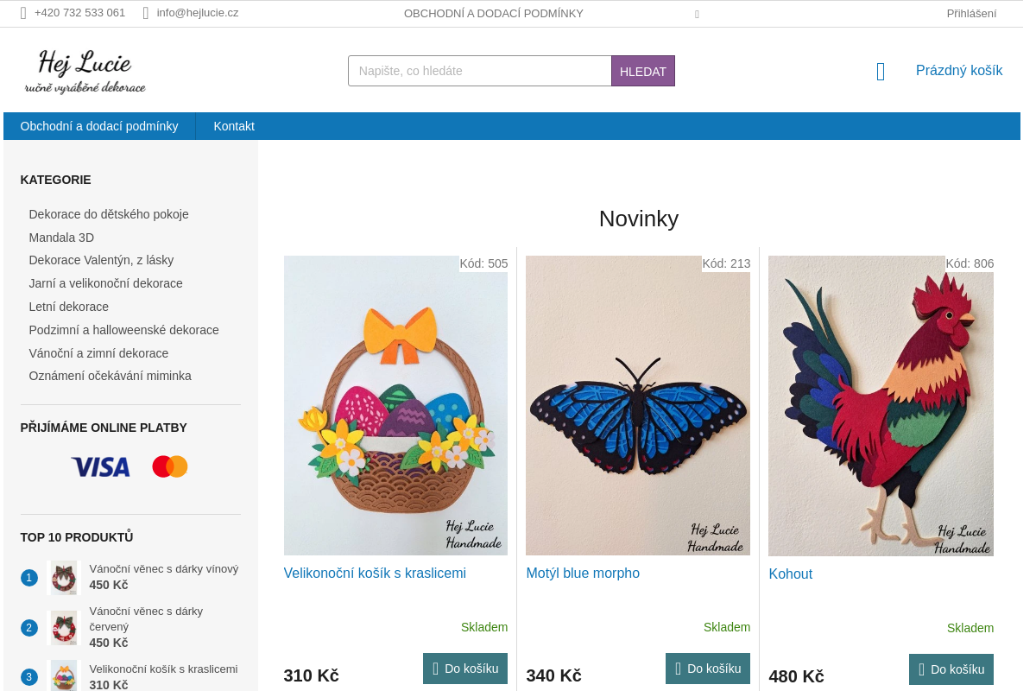1036x691 pixels.
Task: Open the Velikonoční košík product image
Action: [395, 406]
